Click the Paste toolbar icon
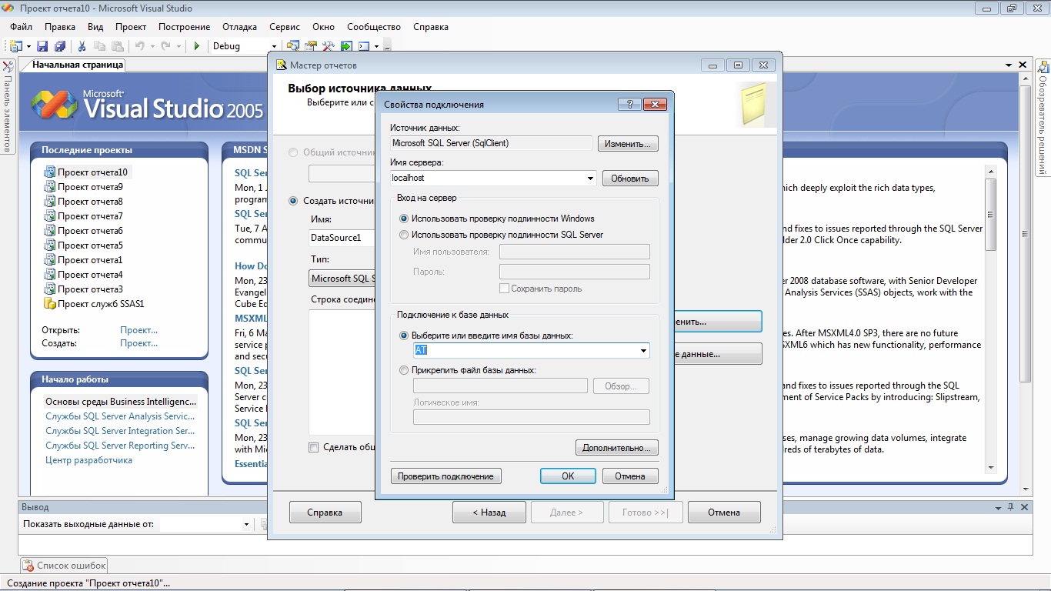Image resolution: width=1051 pixels, height=591 pixels. tap(118, 46)
